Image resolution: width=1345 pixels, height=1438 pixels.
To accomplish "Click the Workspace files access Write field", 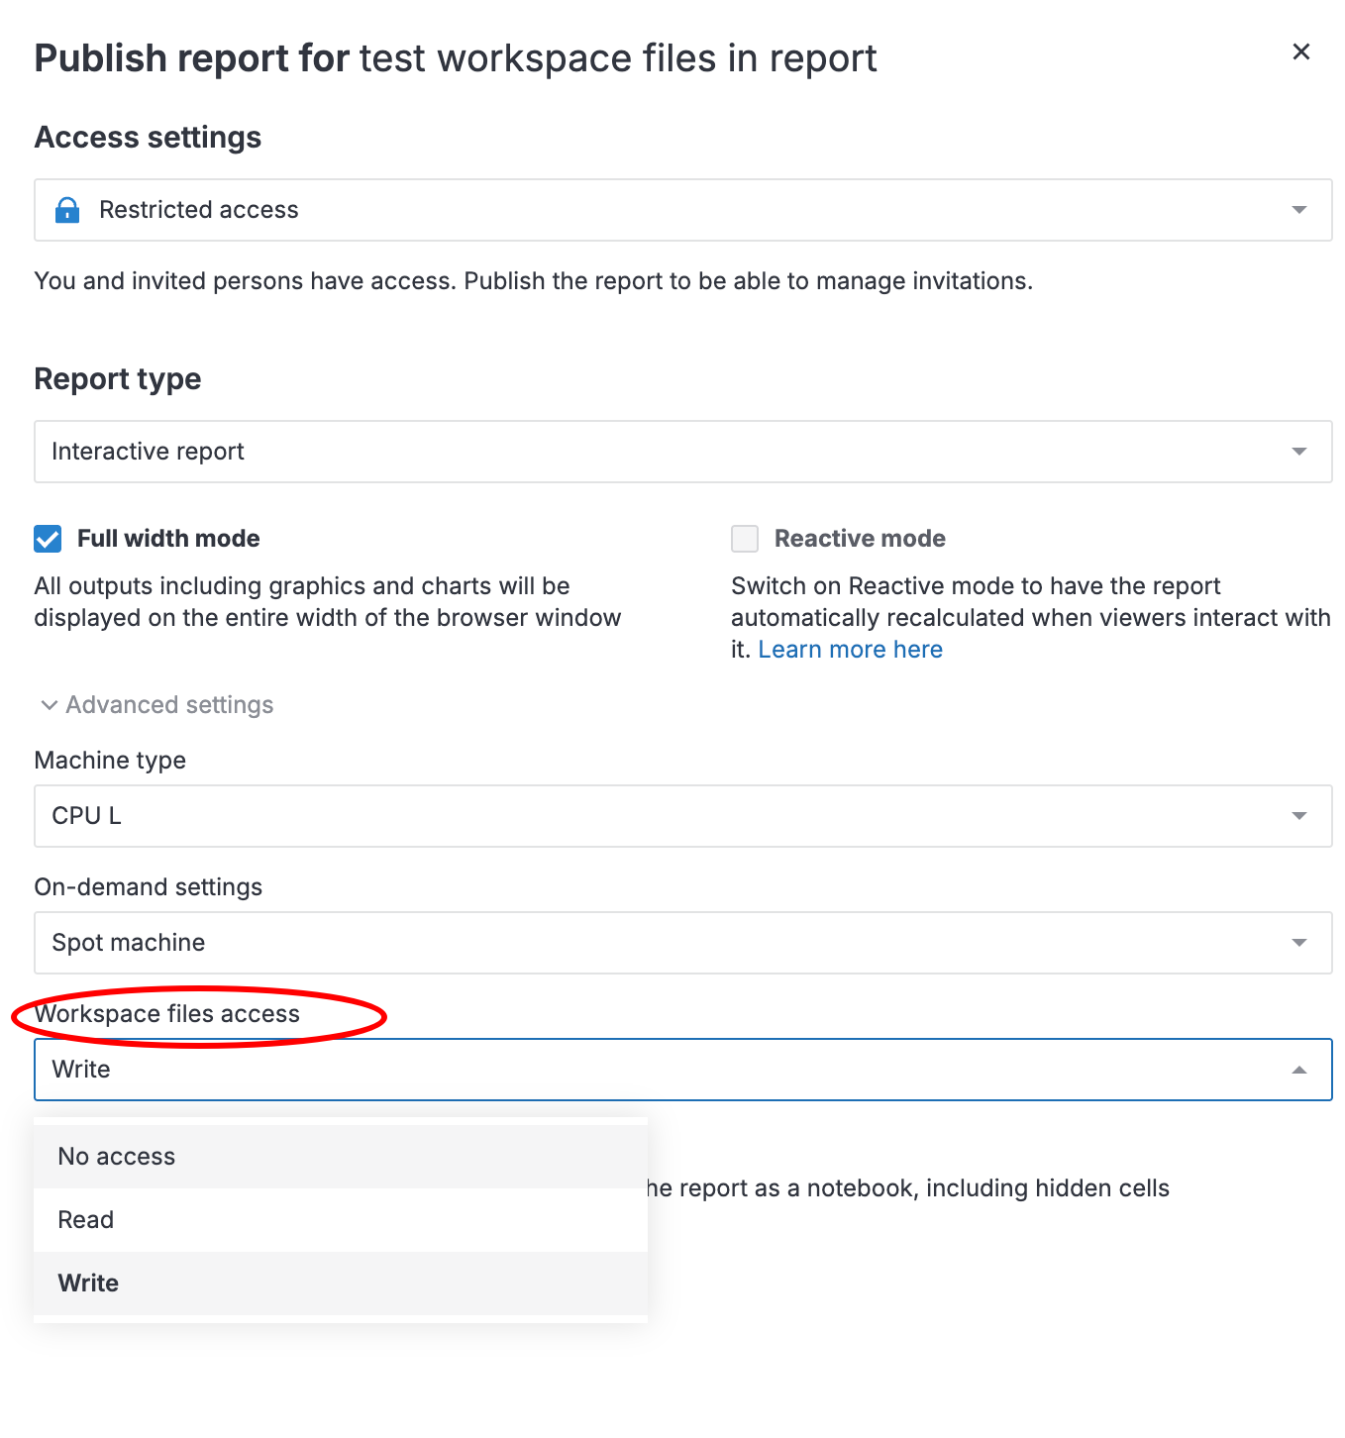I will [x=654, y=1070].
